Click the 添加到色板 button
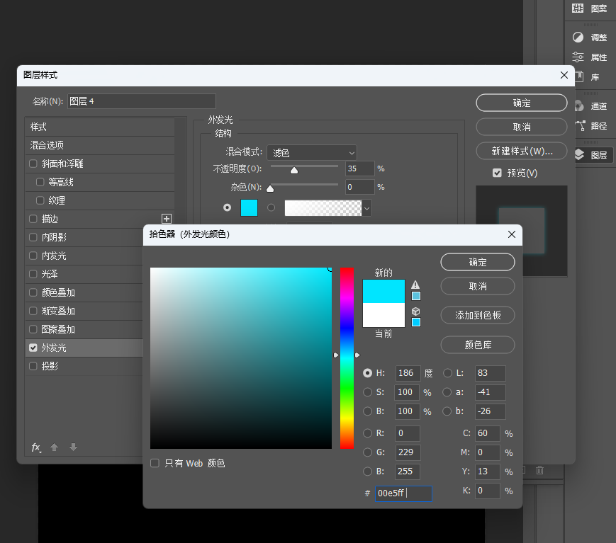 [x=478, y=315]
